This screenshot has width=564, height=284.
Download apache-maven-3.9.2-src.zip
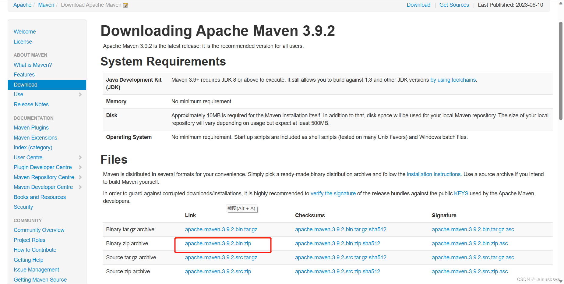tap(218, 272)
